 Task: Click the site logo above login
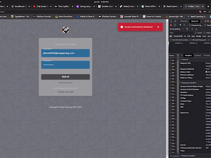(65, 30)
